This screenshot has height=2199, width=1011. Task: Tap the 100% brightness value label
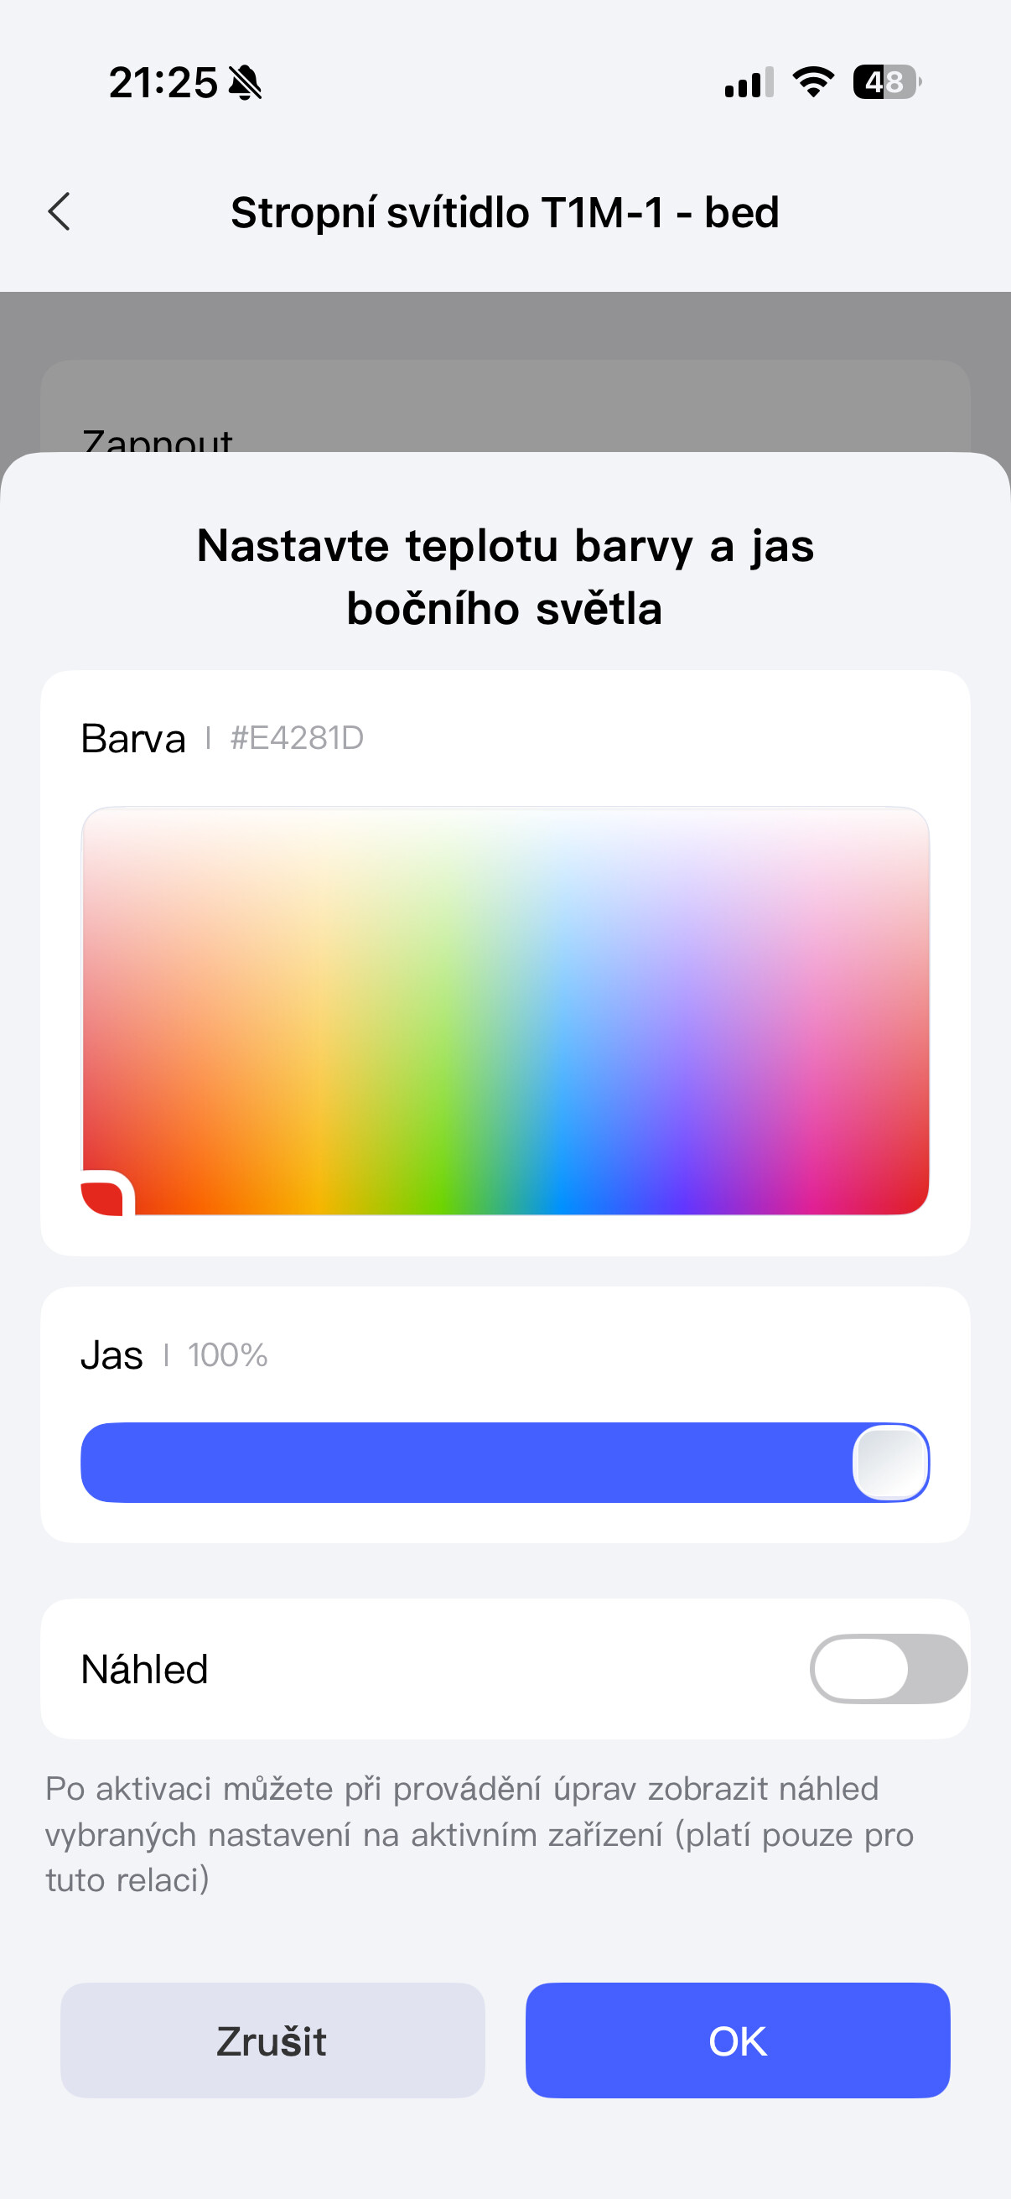tap(228, 1355)
